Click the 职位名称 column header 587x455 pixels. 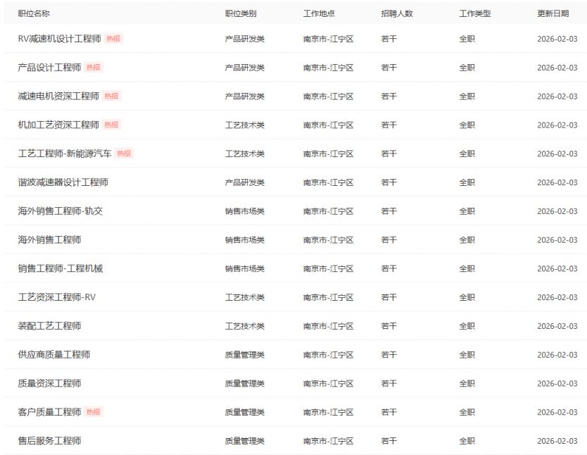pos(34,13)
